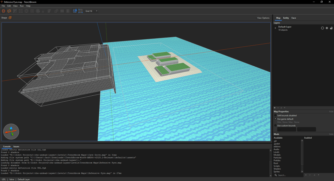The width and height of the screenshot is (334, 181).
Task: Open the Grid 16 size dropdown
Action: (91, 11)
